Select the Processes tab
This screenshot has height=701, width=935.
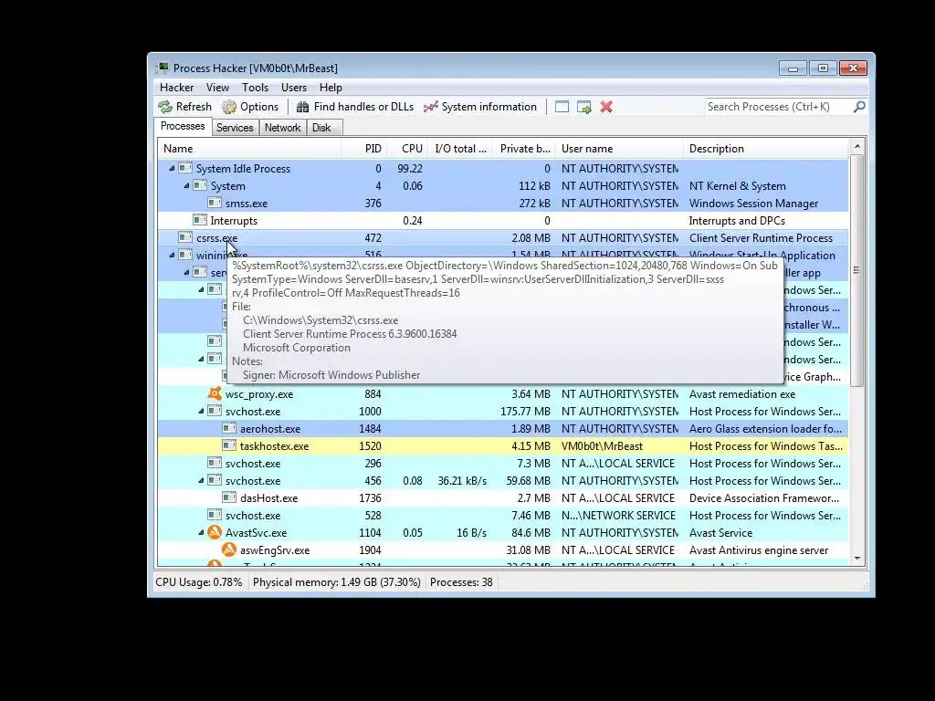(x=183, y=126)
